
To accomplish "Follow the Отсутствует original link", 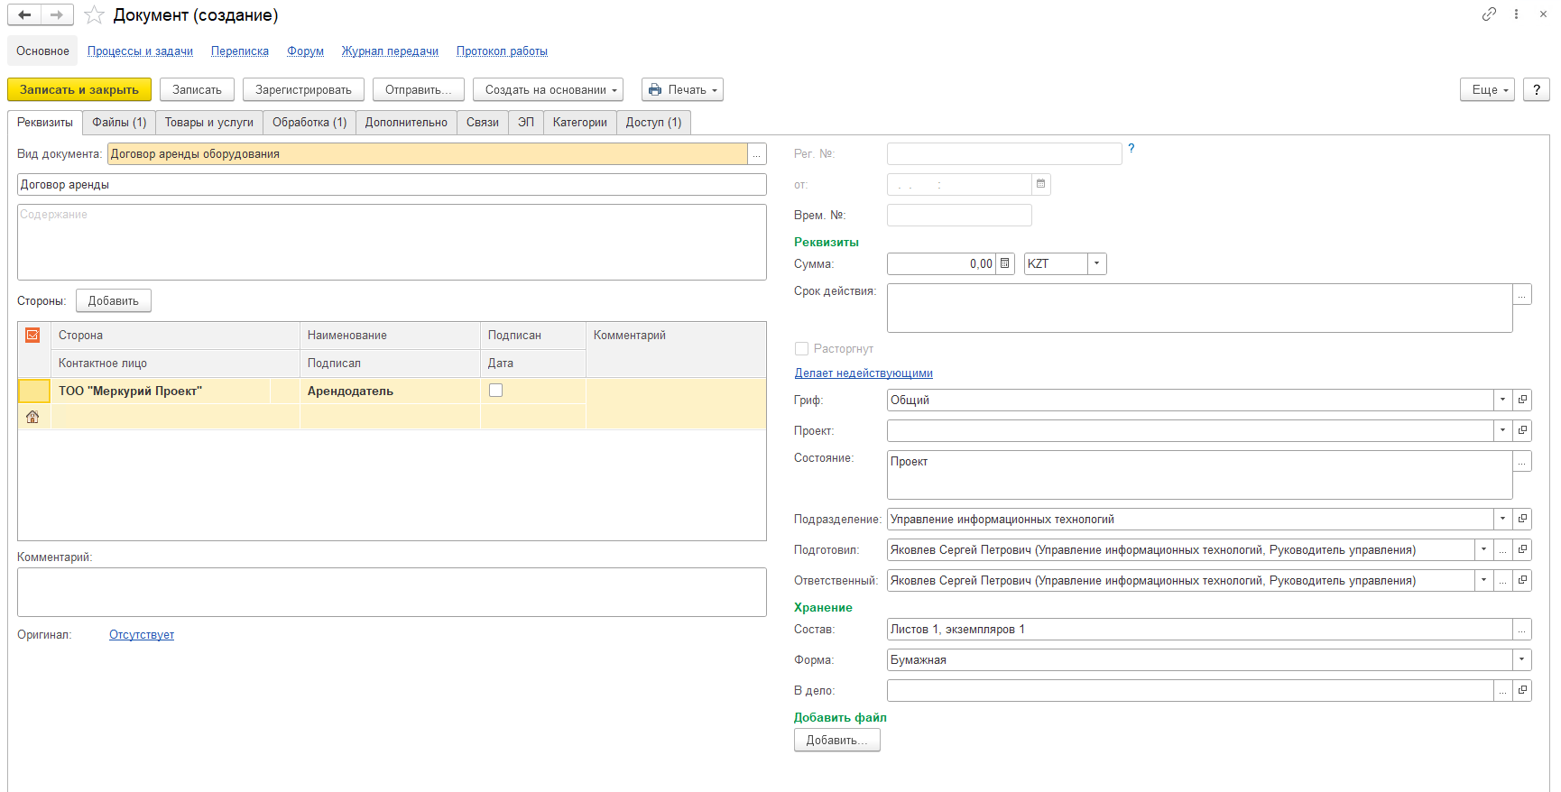I will 142,634.
